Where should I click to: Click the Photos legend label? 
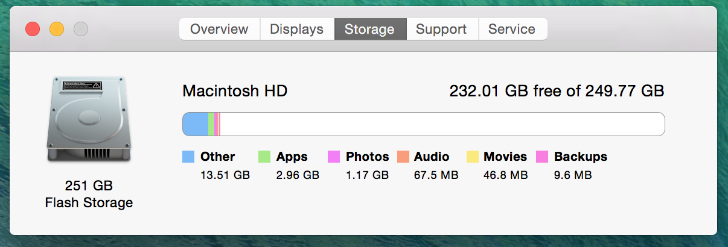[368, 157]
